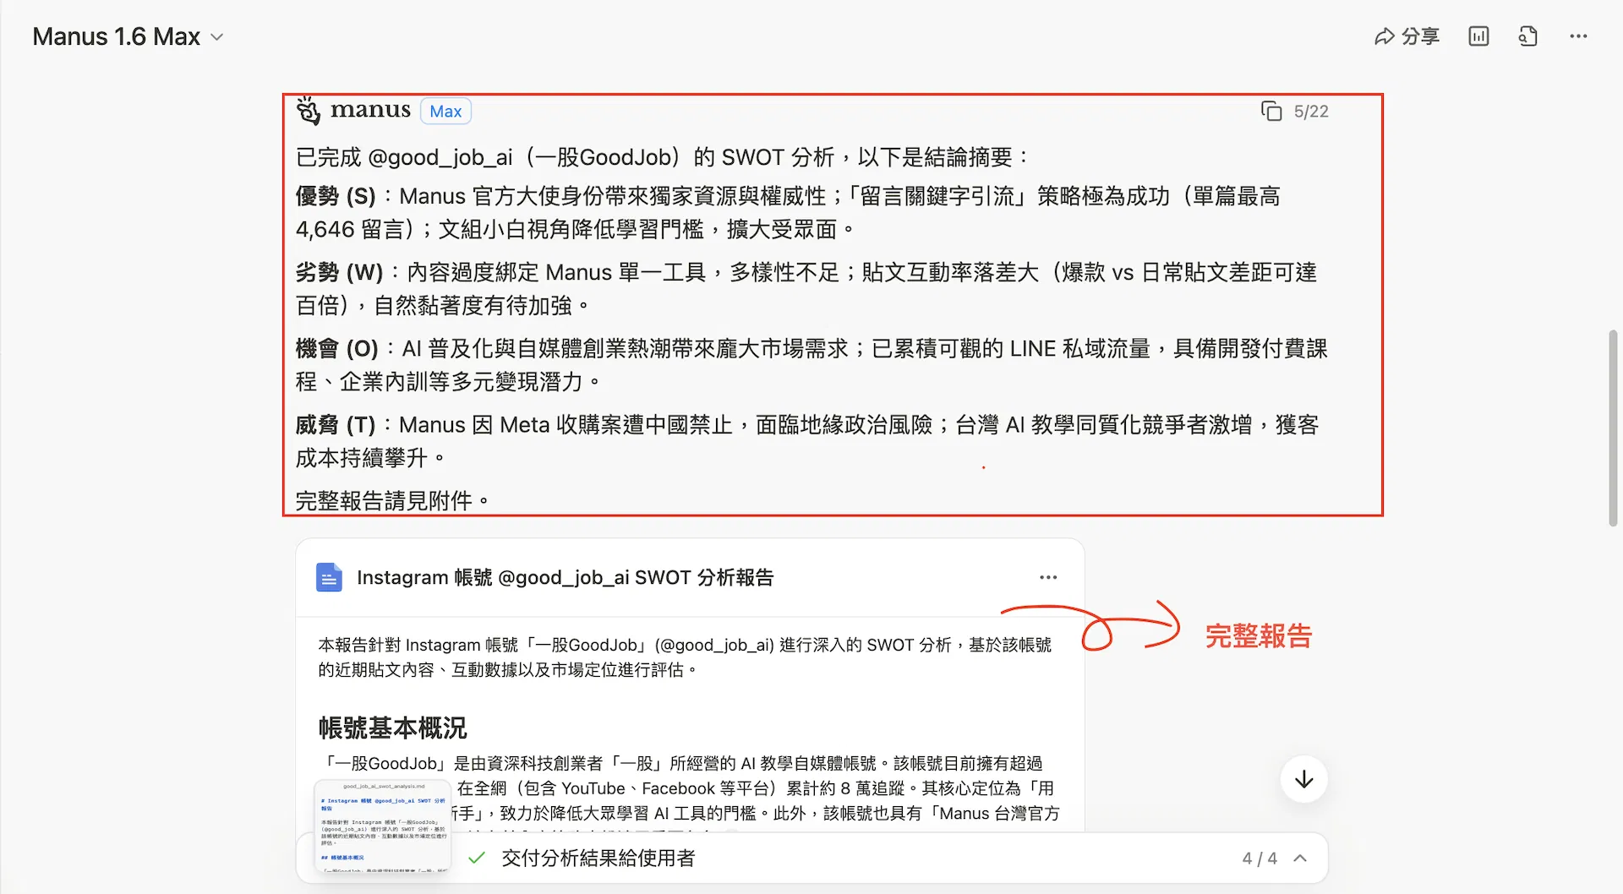
Task: Open the chart panel icon in header
Action: coord(1478,36)
